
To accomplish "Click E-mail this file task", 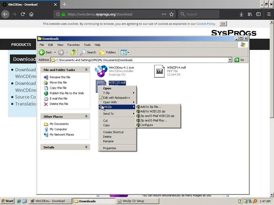I will [x=58, y=98].
